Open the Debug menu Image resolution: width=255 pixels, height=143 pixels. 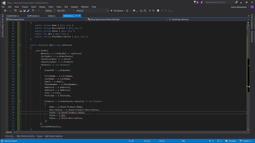[x=42, y=7]
